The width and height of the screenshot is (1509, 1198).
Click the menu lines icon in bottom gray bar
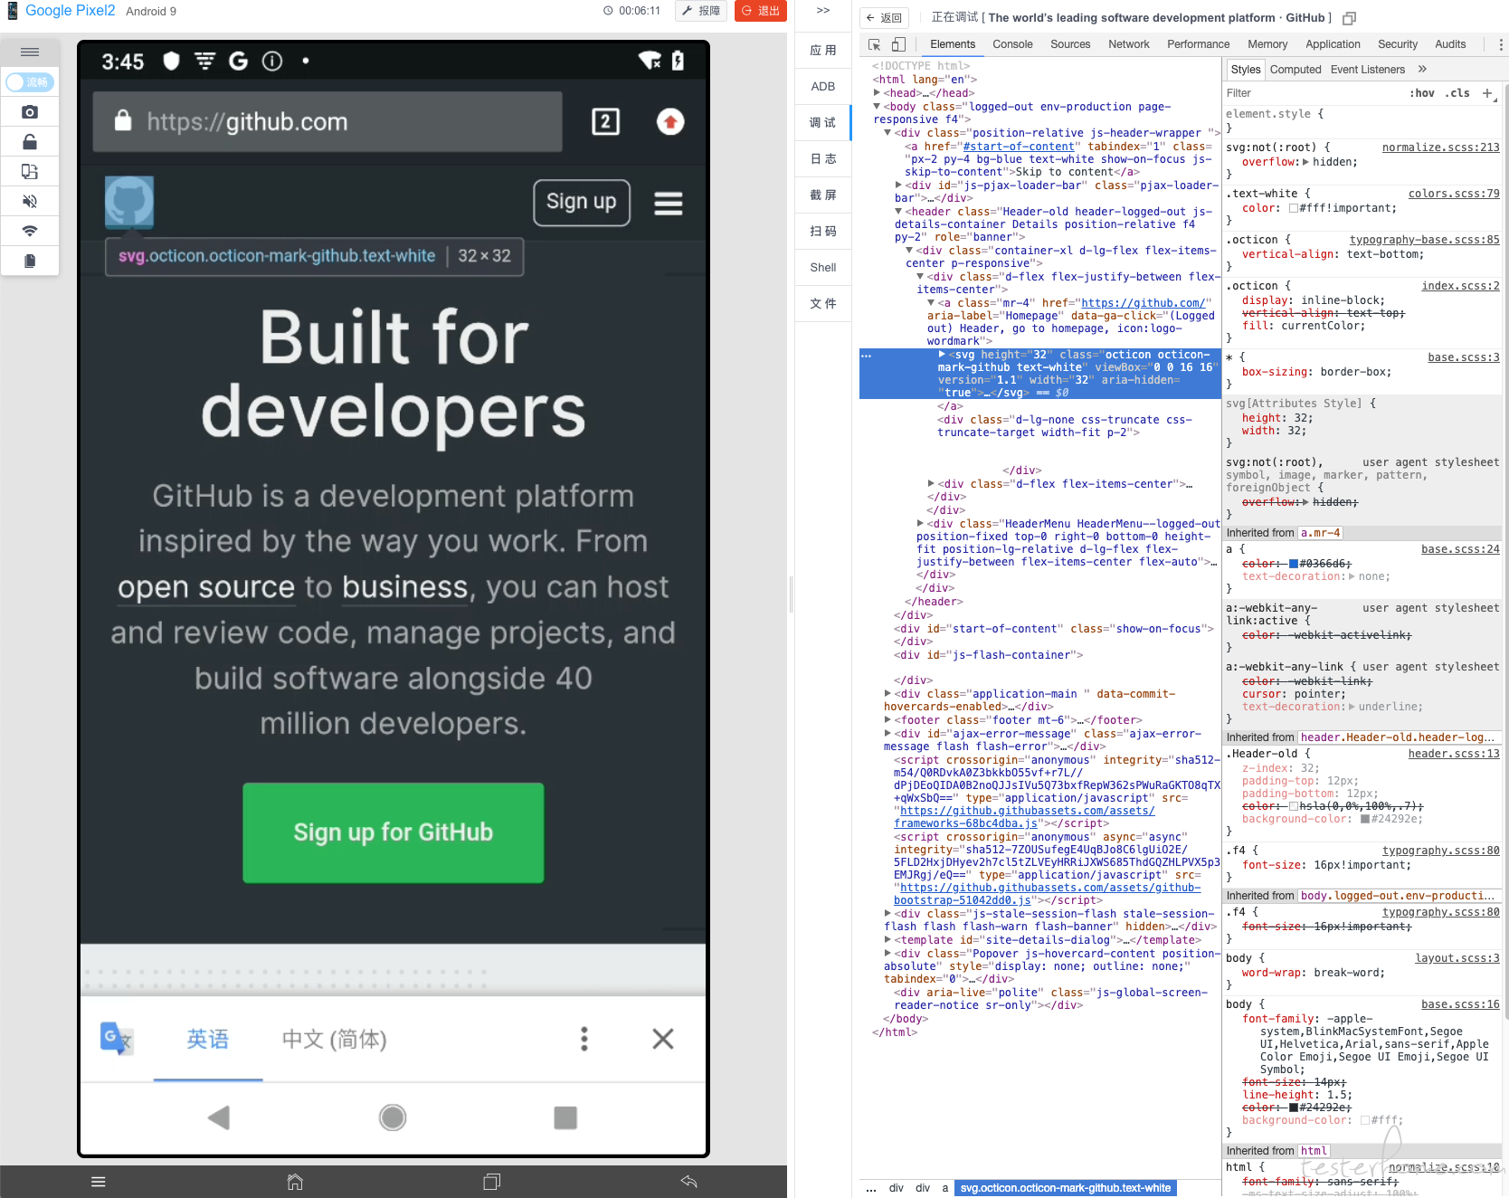pos(99,1182)
